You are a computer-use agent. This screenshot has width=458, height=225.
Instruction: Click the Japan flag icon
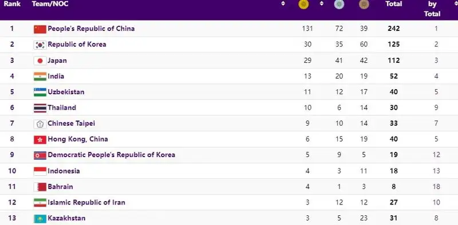tap(40, 61)
